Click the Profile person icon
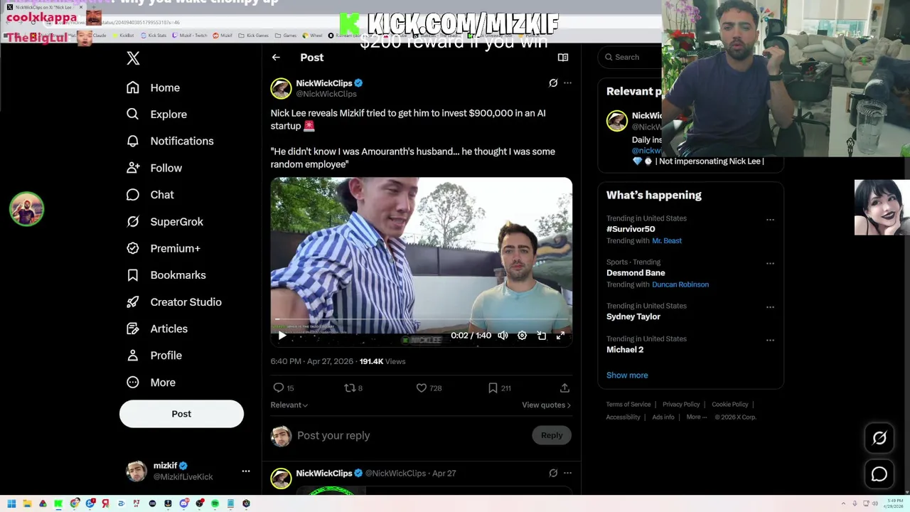Image resolution: width=910 pixels, height=512 pixels. click(133, 356)
